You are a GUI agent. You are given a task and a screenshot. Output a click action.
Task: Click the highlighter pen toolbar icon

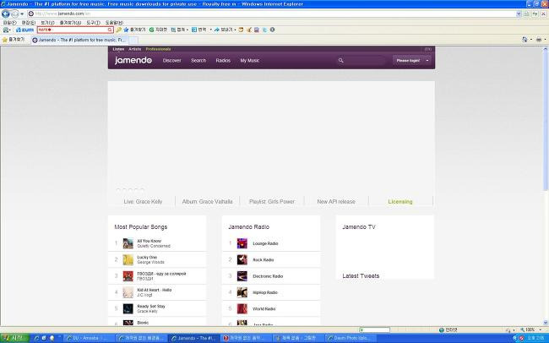coord(119,30)
